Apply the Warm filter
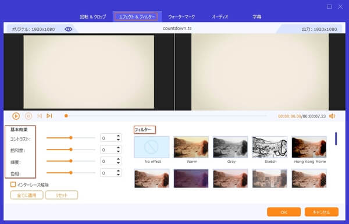 191,147
